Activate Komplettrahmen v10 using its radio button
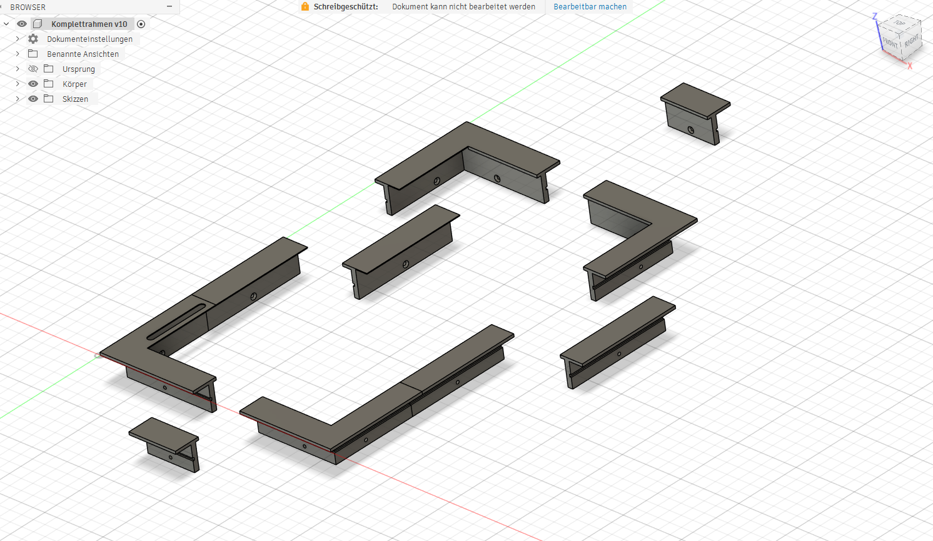Screen dimensions: 933x541 tap(141, 24)
